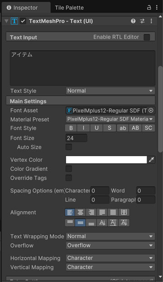Open the Text Style dropdown
Screen dimensions: 163x282
[110, 91]
